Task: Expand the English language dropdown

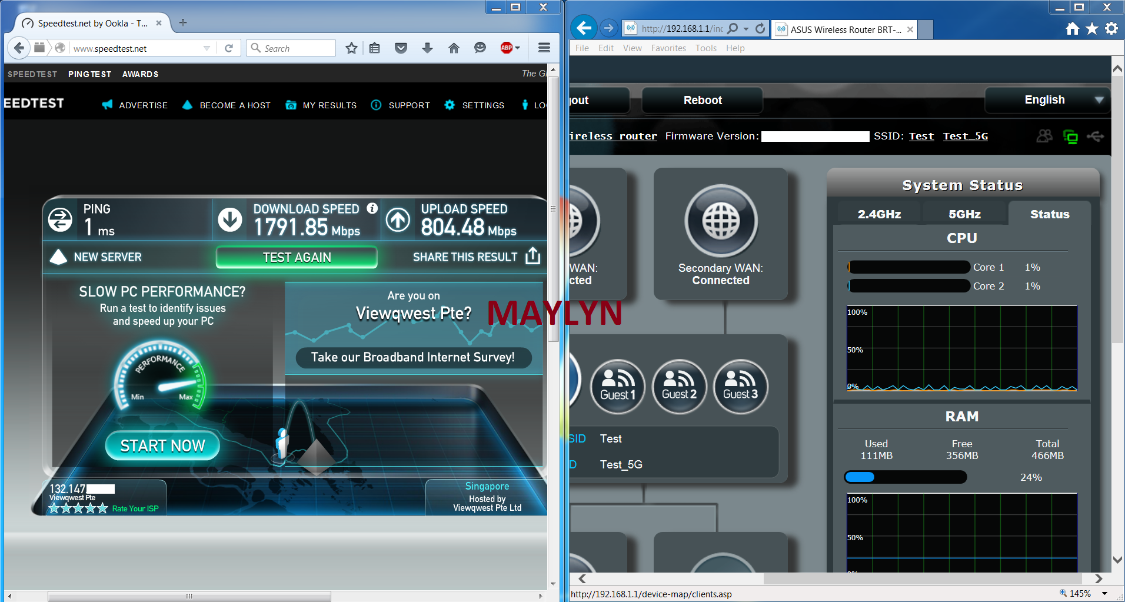Action: 1099,100
